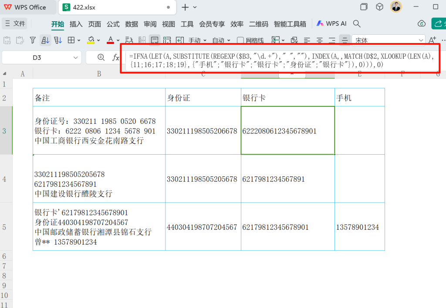Click the green share button

[x=439, y=23]
